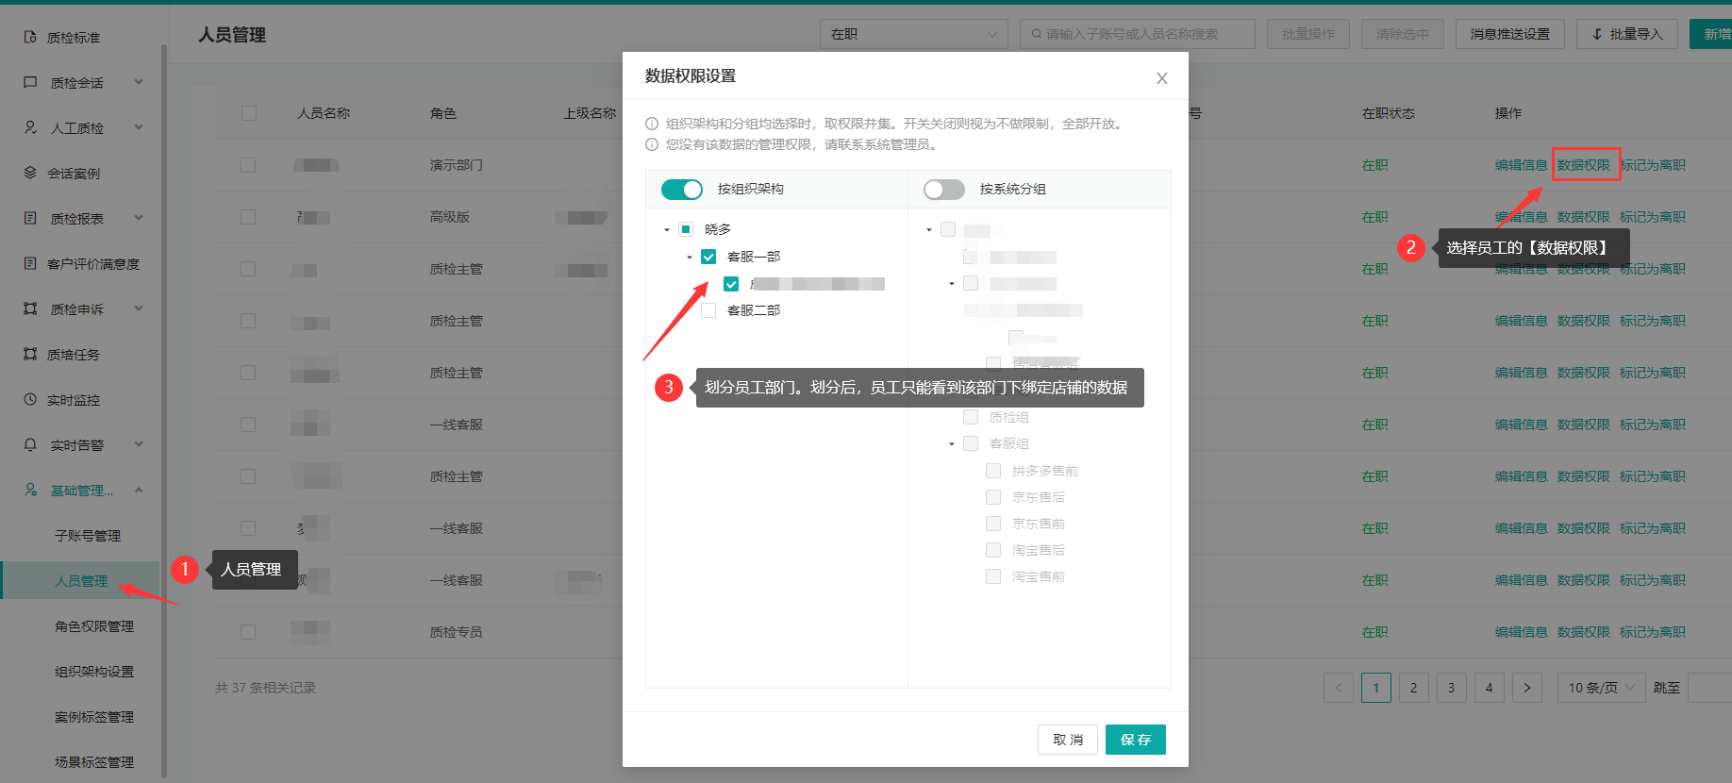The image size is (1732, 783).
Task: Click the 客户评价满意度 icon
Action: (30, 263)
